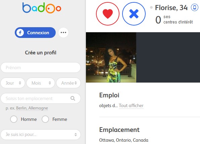
Task: Click the Prénom input field
Action: point(41,67)
